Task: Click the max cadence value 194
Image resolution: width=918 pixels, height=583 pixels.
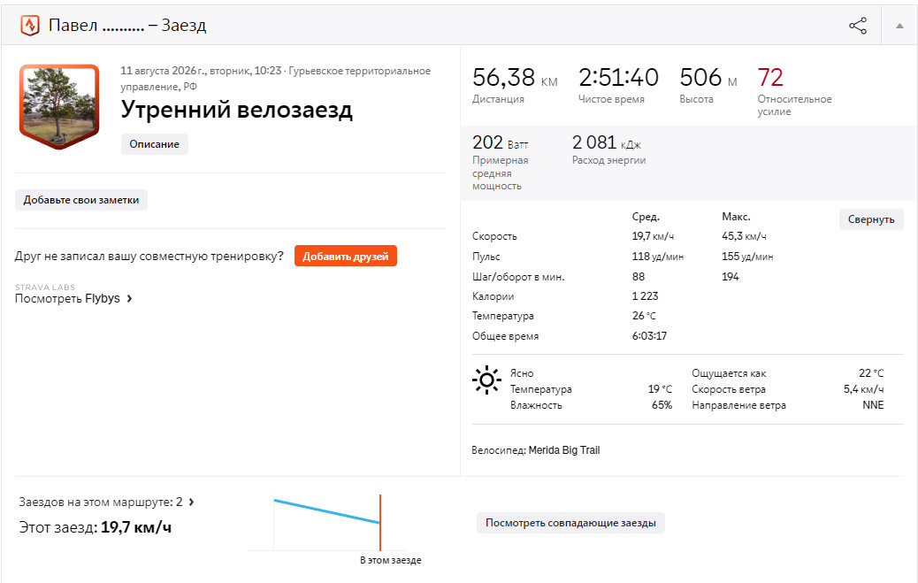Action: pos(731,277)
